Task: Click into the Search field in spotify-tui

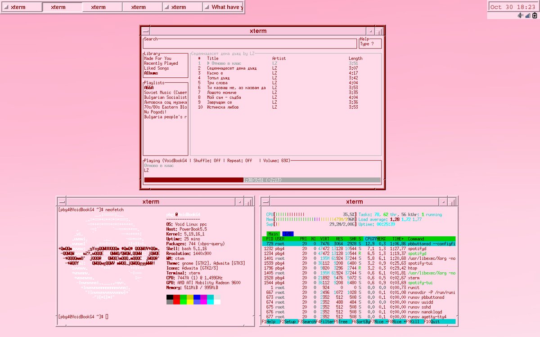Action: 250,44
